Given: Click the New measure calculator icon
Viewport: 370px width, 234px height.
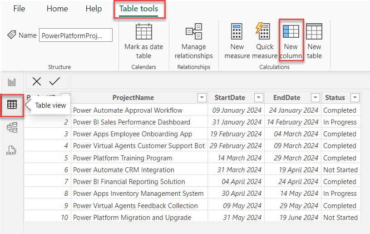Looking at the screenshot, I should pyautogui.click(x=237, y=31).
